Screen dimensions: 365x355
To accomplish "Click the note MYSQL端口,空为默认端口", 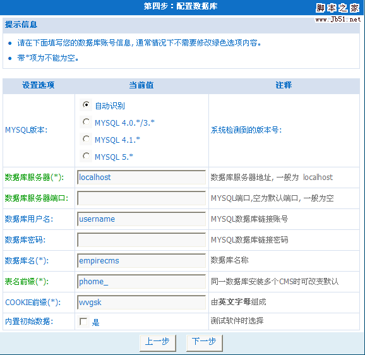I will tap(272, 198).
